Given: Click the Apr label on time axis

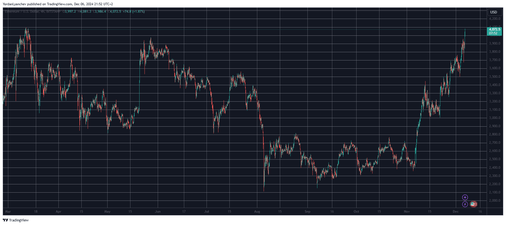Looking at the screenshot, I should click(x=58, y=212).
